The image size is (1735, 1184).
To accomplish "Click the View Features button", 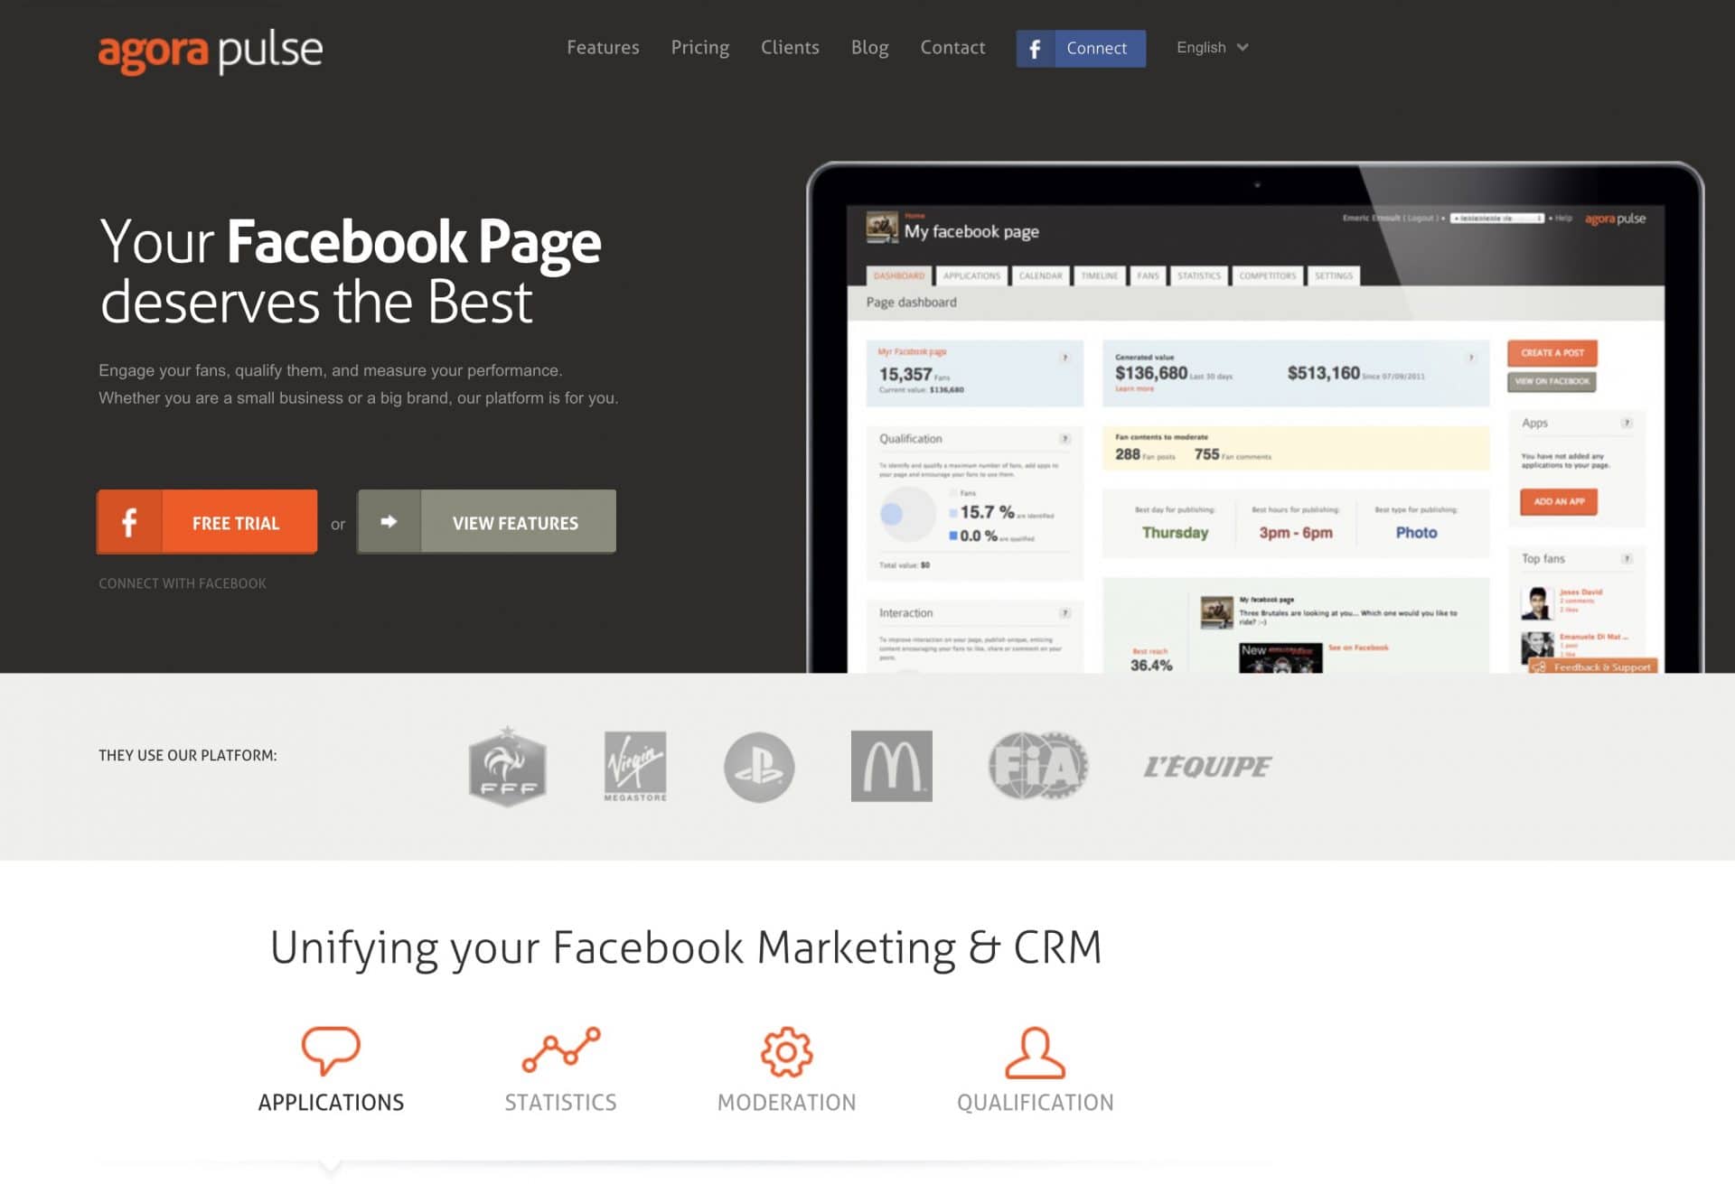I will coord(515,521).
